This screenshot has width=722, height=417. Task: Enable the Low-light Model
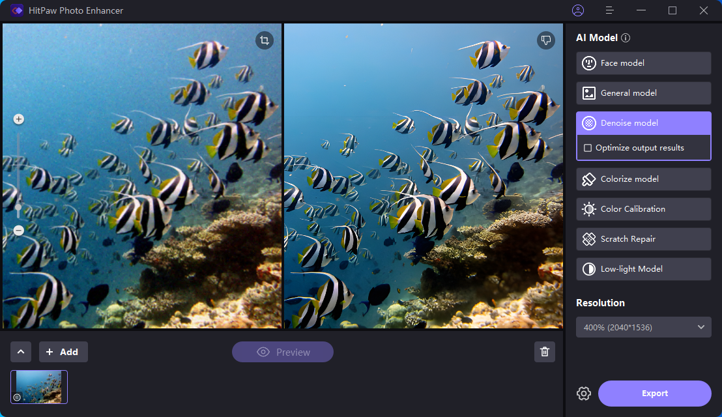coord(643,268)
